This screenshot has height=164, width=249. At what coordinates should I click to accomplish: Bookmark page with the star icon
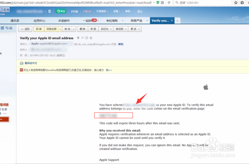click(236, 3)
